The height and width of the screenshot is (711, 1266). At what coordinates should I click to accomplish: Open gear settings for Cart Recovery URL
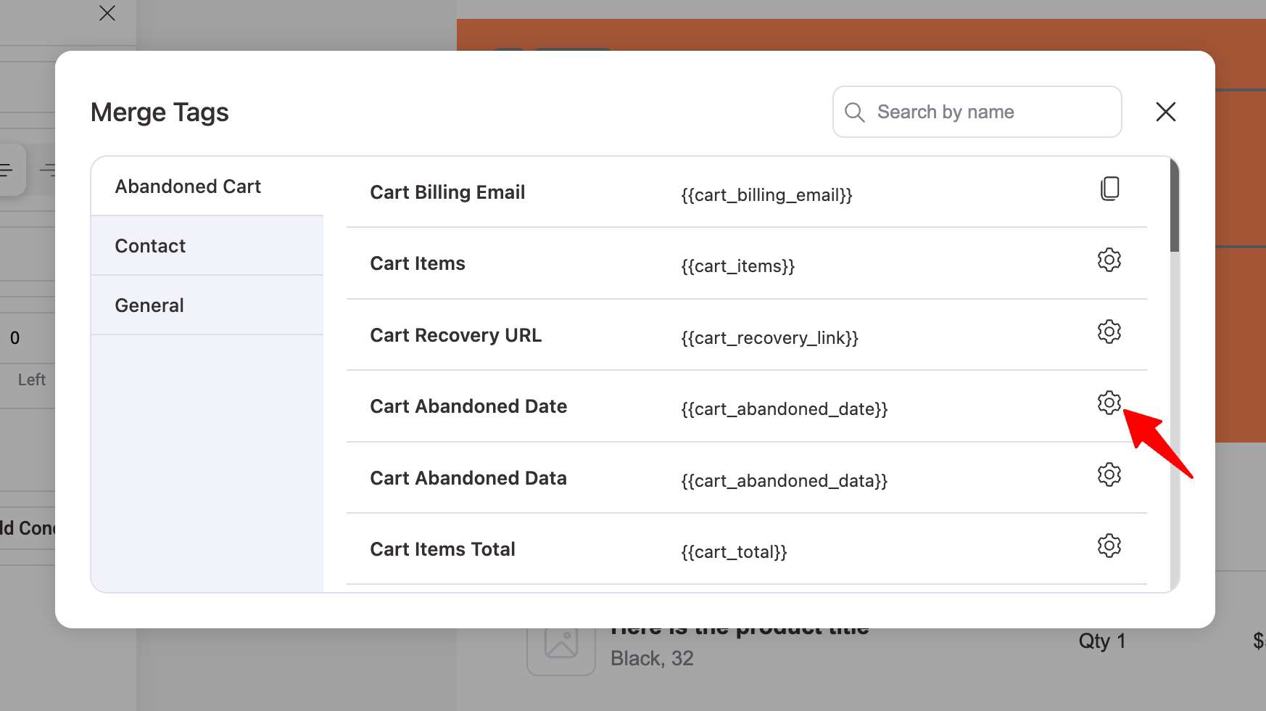pos(1109,332)
